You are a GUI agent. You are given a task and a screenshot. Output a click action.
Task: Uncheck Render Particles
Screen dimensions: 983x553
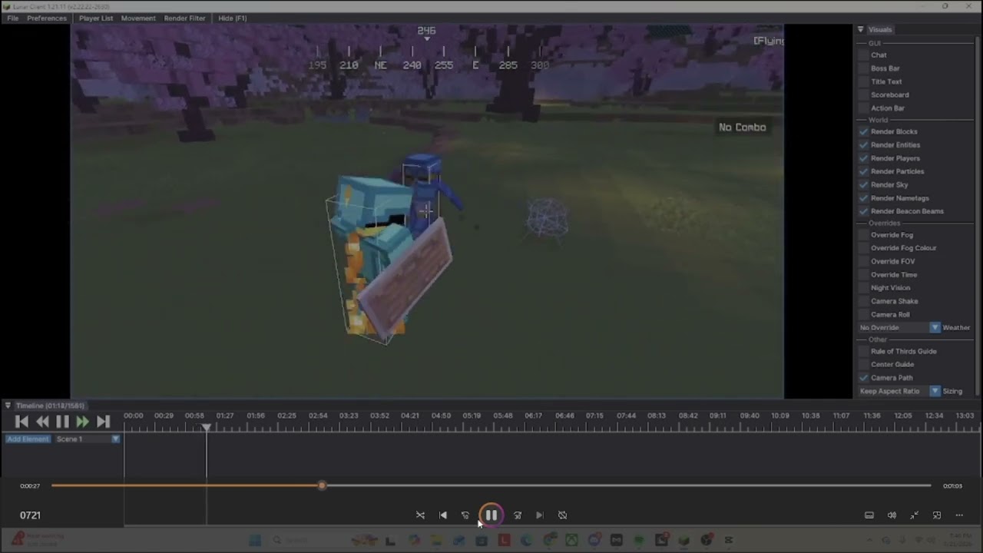click(x=864, y=171)
